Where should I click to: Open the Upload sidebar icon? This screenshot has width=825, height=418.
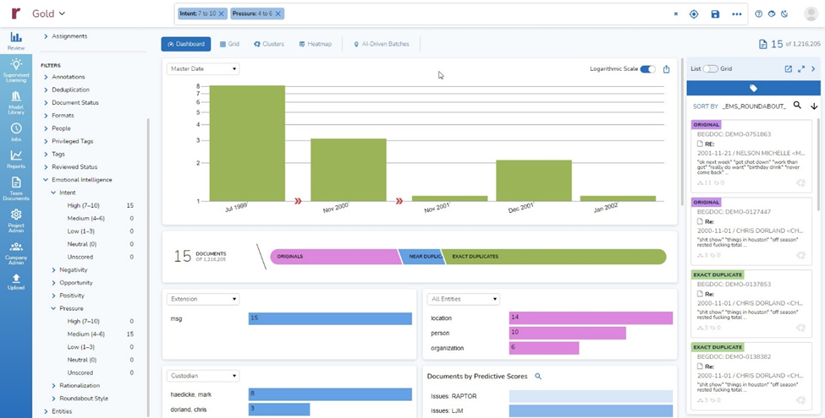pos(16,282)
